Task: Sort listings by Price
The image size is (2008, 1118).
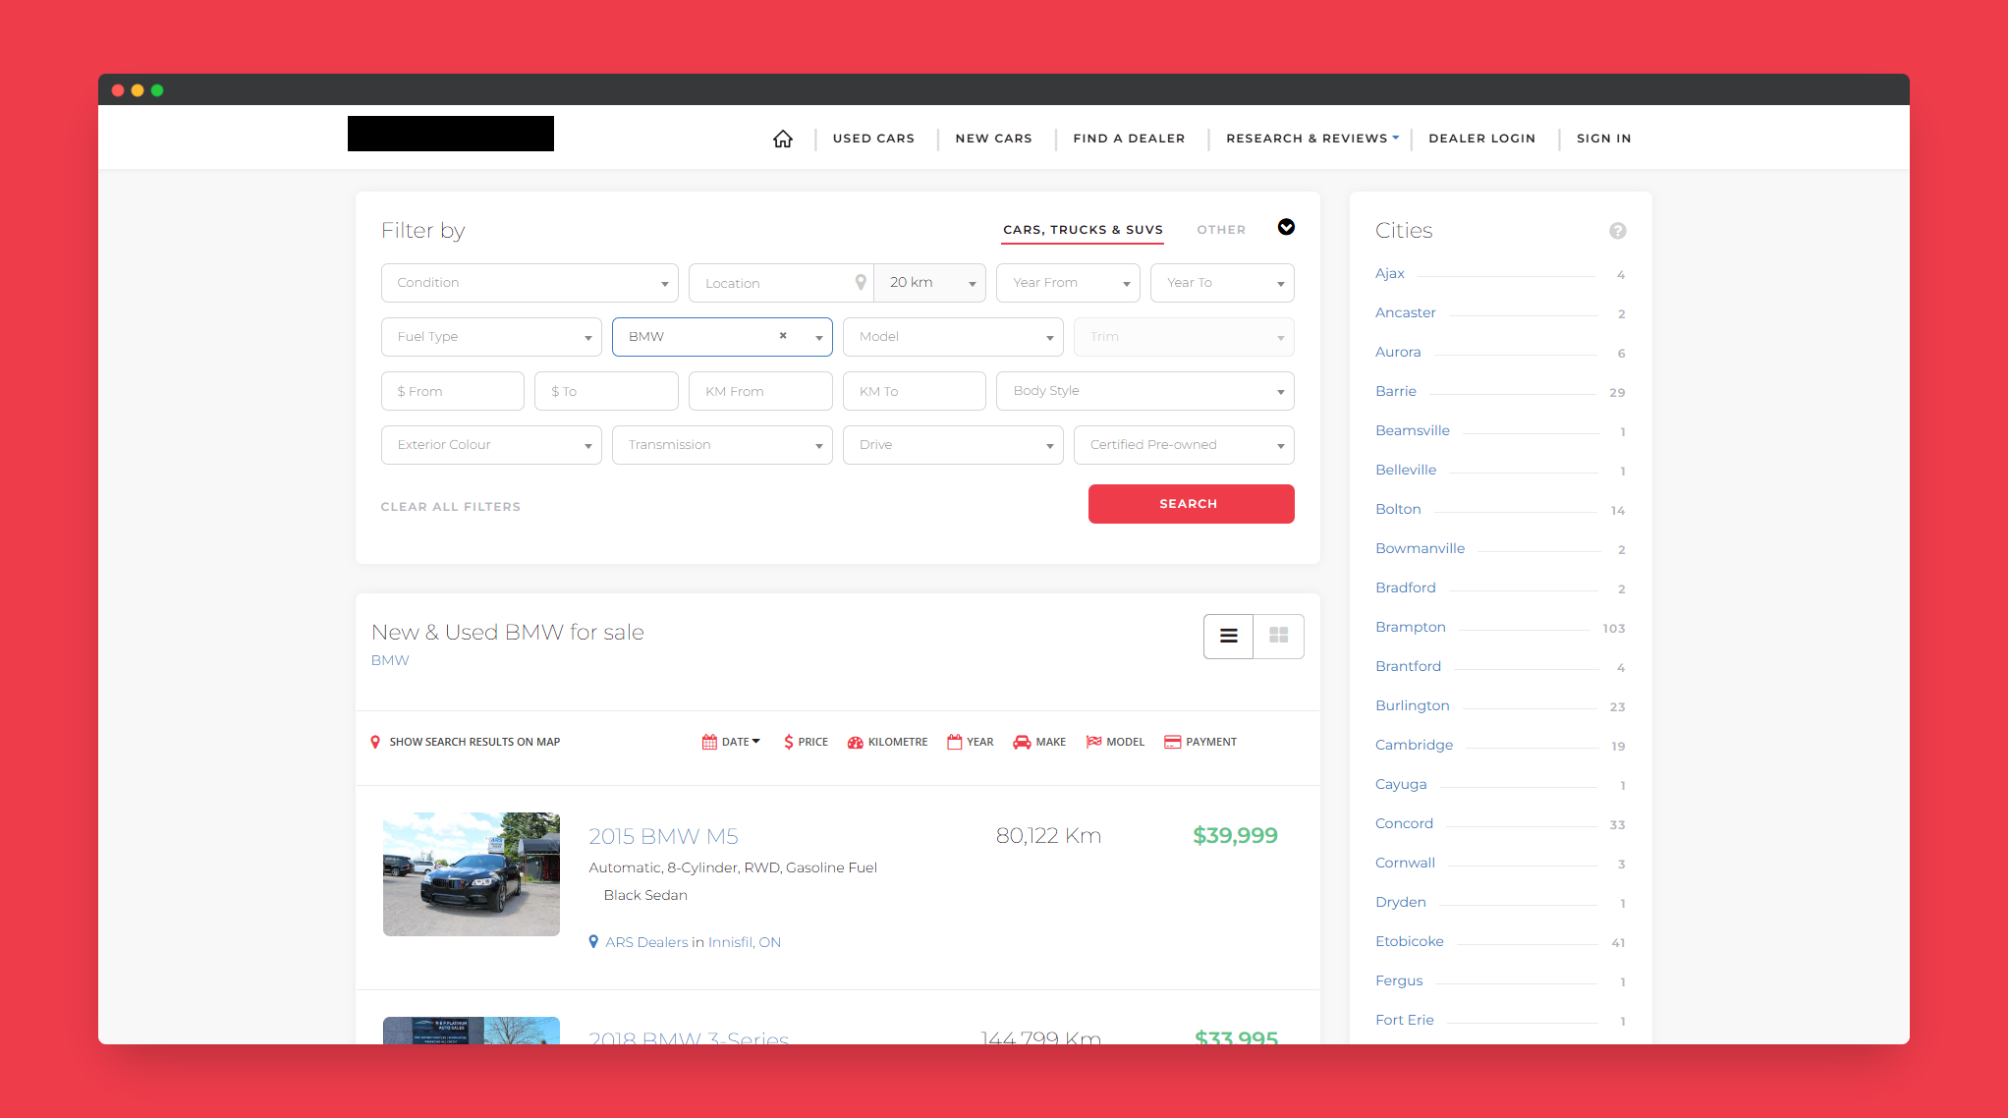Action: 806,743
